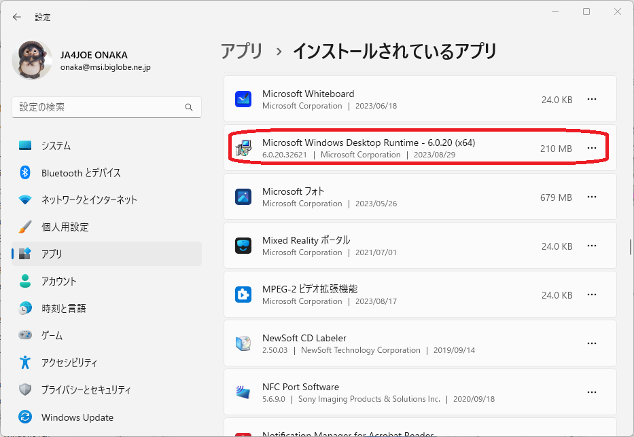This screenshot has height=437, width=634.
Task: Click Windows Desktop Runtime installer icon
Action: (x=243, y=148)
